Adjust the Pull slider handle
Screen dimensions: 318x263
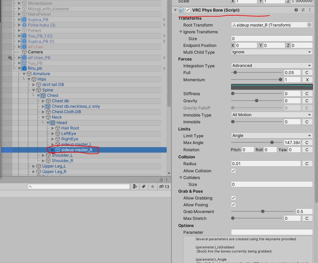(235, 72)
